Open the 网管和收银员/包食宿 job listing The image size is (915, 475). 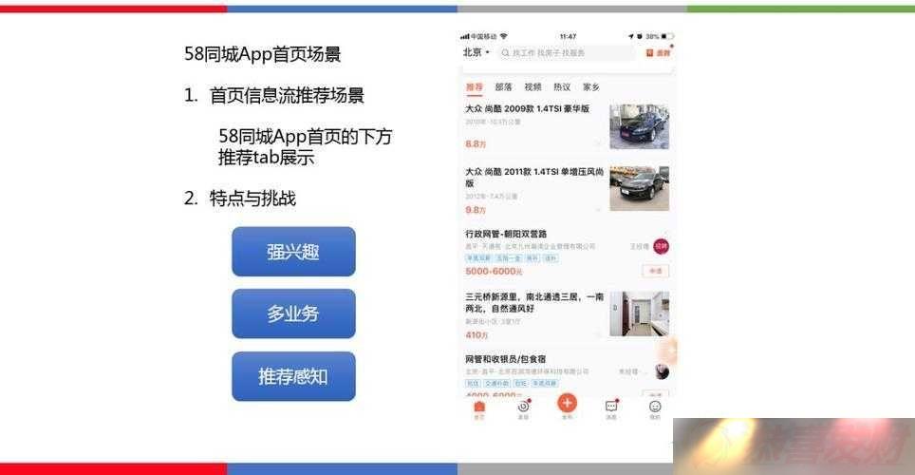566,374
